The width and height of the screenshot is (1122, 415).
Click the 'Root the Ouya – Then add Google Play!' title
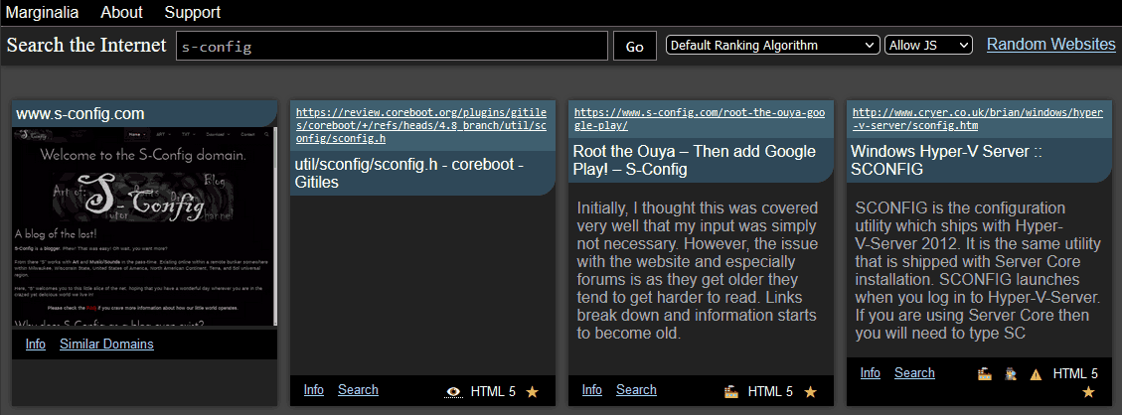[694, 160]
